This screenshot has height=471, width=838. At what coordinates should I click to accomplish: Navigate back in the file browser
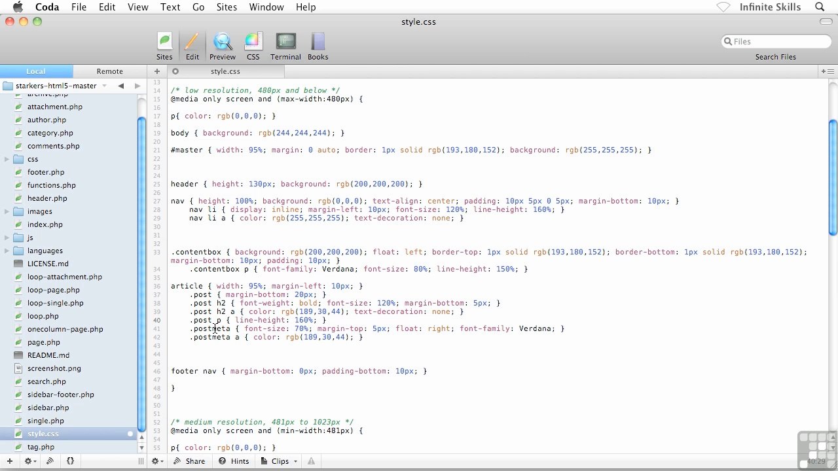[120, 86]
